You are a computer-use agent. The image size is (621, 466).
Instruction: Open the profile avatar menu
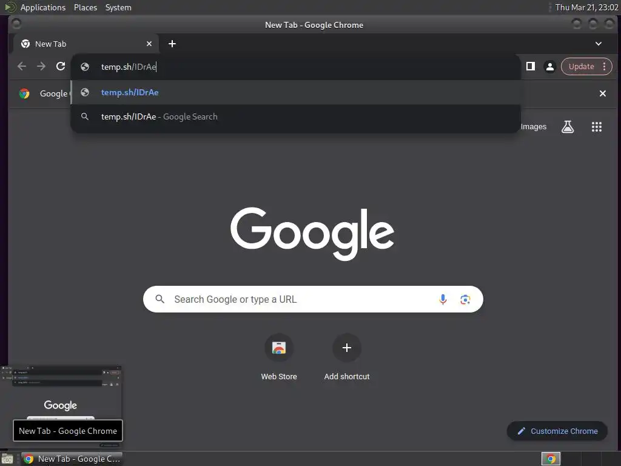[x=549, y=67]
